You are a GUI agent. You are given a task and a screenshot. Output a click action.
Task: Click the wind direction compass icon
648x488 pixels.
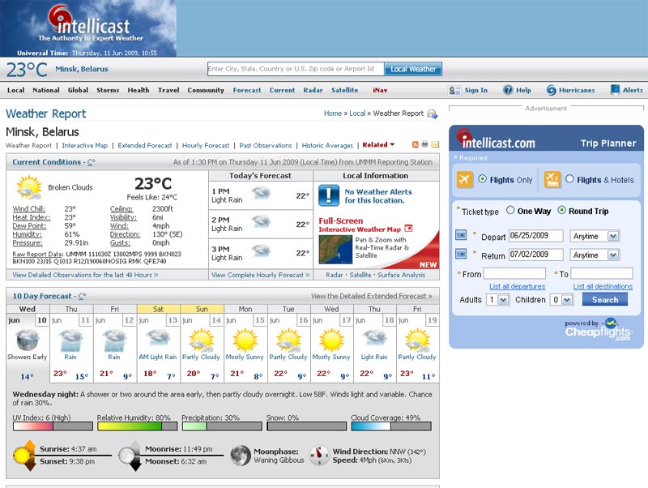(319, 456)
